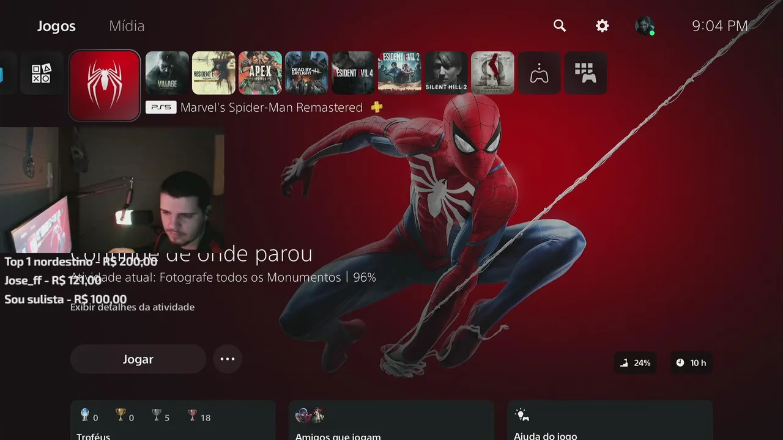Click the 10 h playtime badge
The image size is (783, 440).
tap(692, 363)
